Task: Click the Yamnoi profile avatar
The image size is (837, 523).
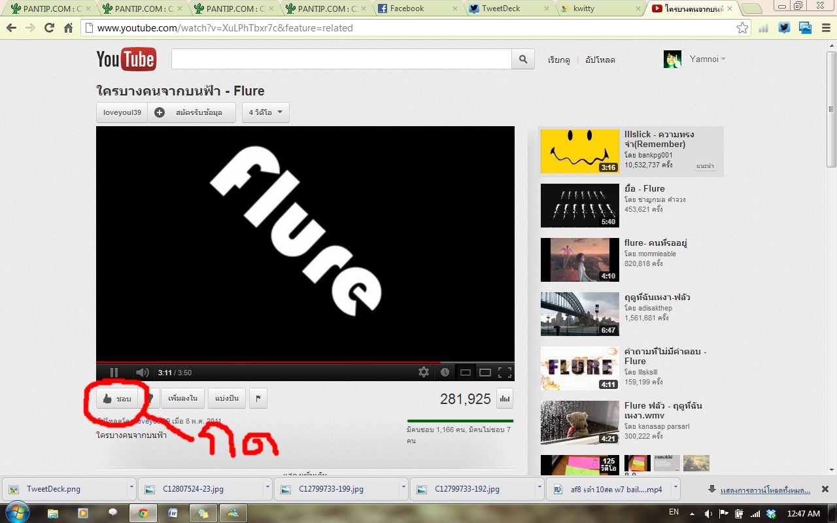Action: tap(672, 59)
